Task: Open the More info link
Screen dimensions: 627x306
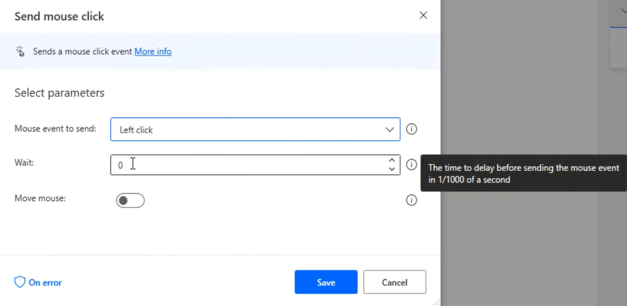Action: pyautogui.click(x=153, y=51)
